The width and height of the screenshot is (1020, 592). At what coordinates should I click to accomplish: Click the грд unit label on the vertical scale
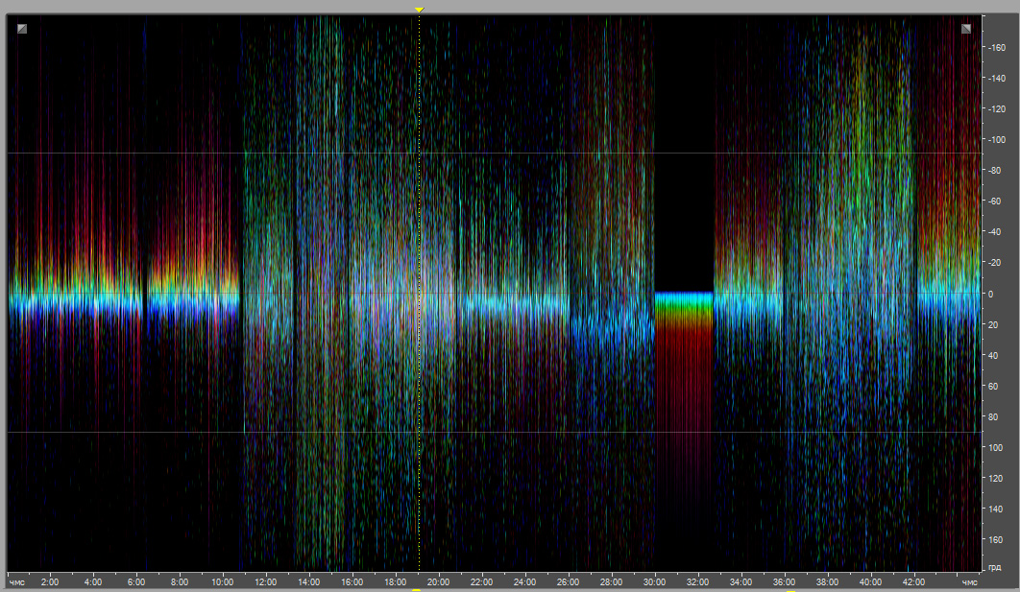pos(994,568)
